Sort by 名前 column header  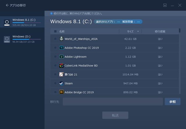(62, 32)
